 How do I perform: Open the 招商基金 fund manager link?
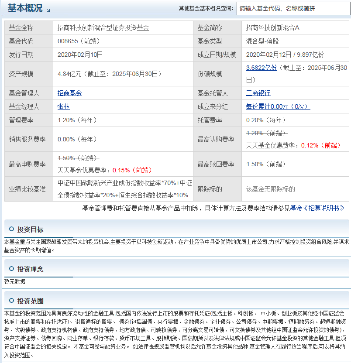[x=69, y=93]
